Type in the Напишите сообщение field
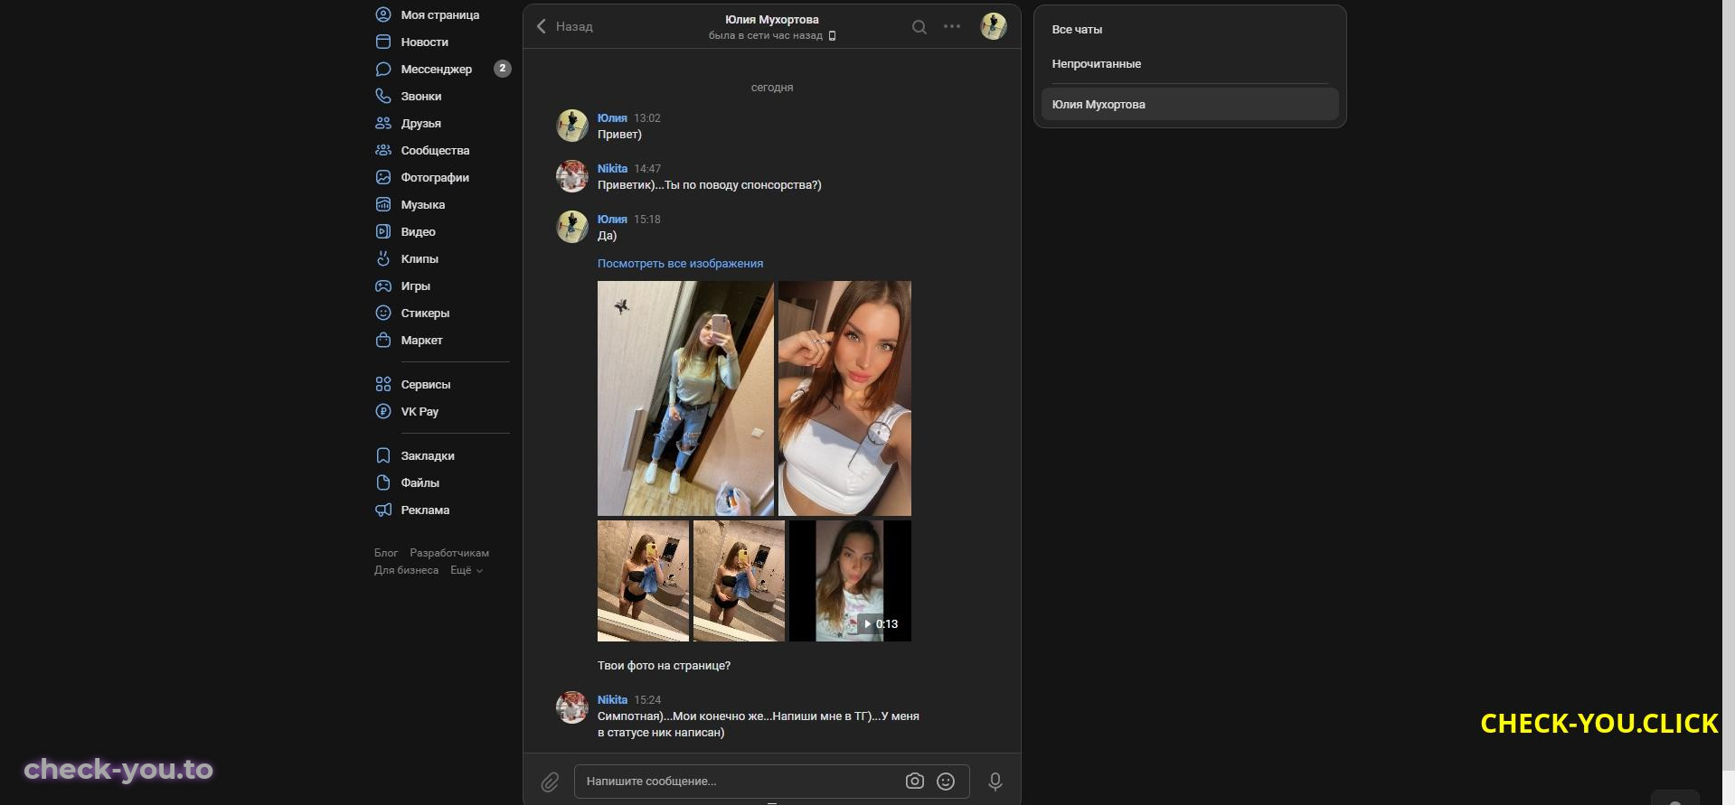Screen dimensions: 1735x805 (x=772, y=782)
